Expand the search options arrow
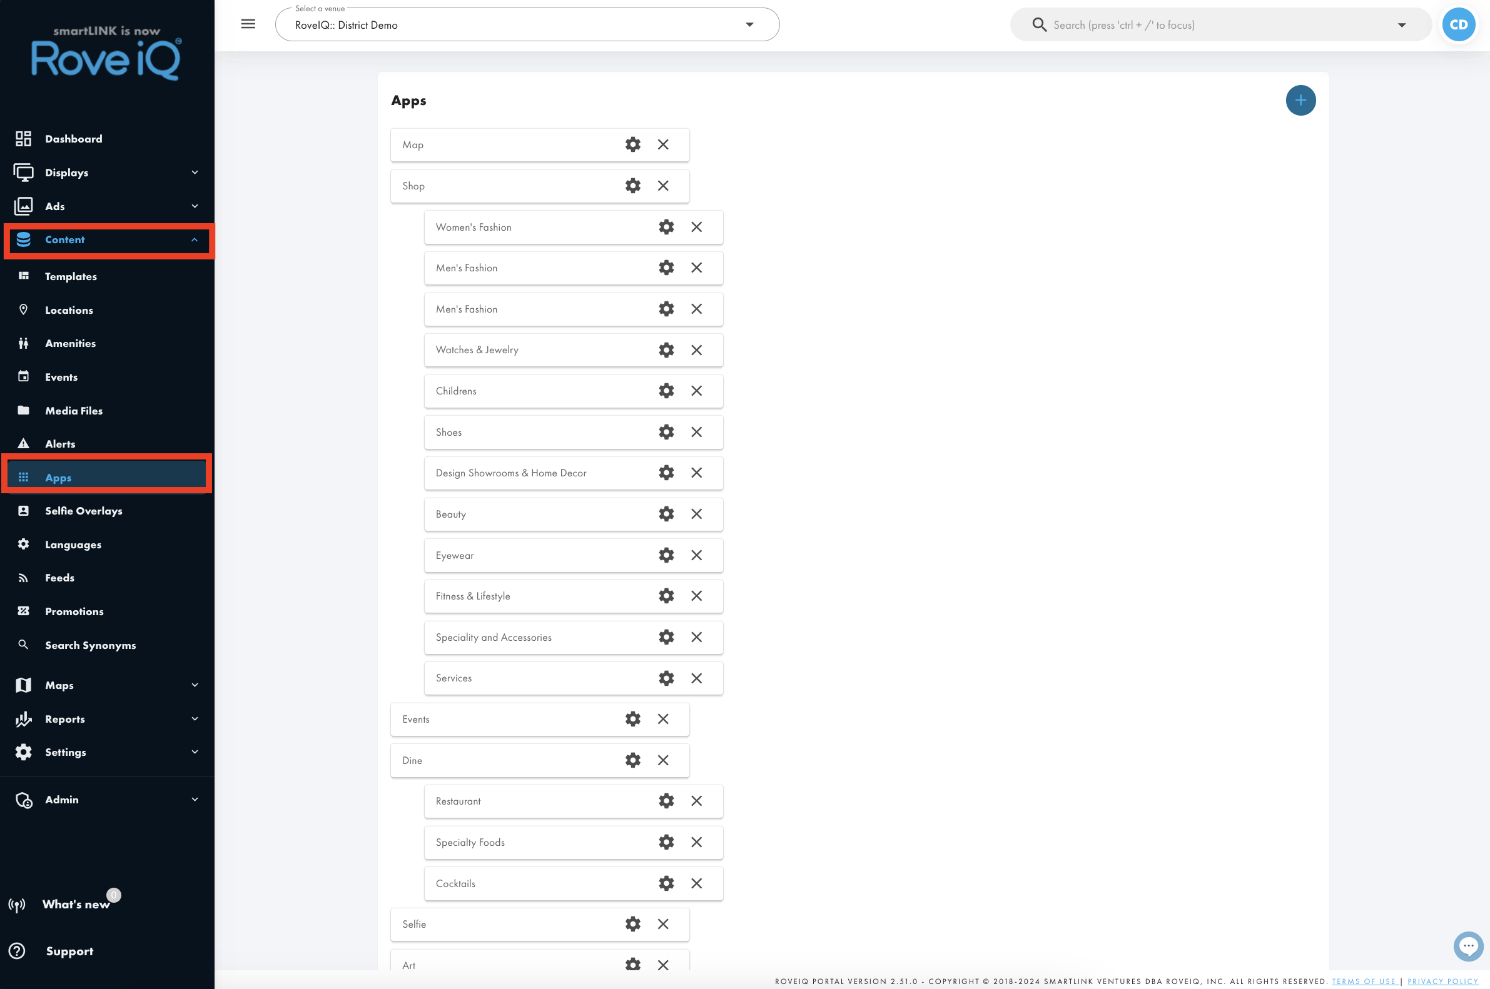The height and width of the screenshot is (989, 1490). 1402,25
